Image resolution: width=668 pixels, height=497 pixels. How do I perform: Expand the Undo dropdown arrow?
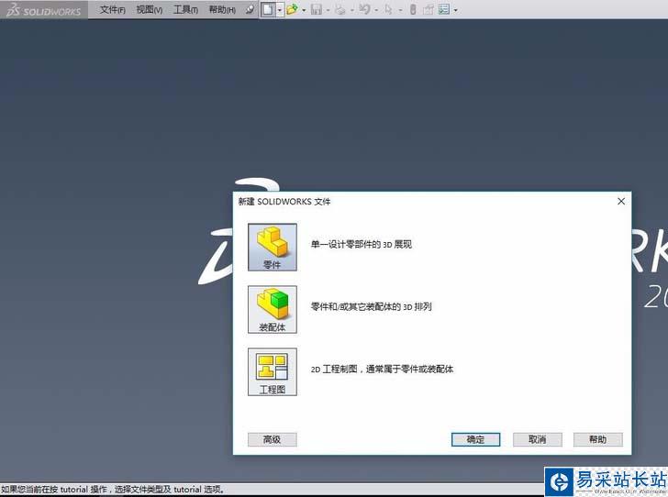coord(376,10)
